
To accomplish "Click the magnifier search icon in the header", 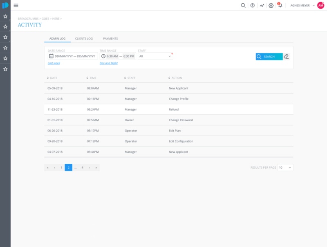I will click(243, 5).
